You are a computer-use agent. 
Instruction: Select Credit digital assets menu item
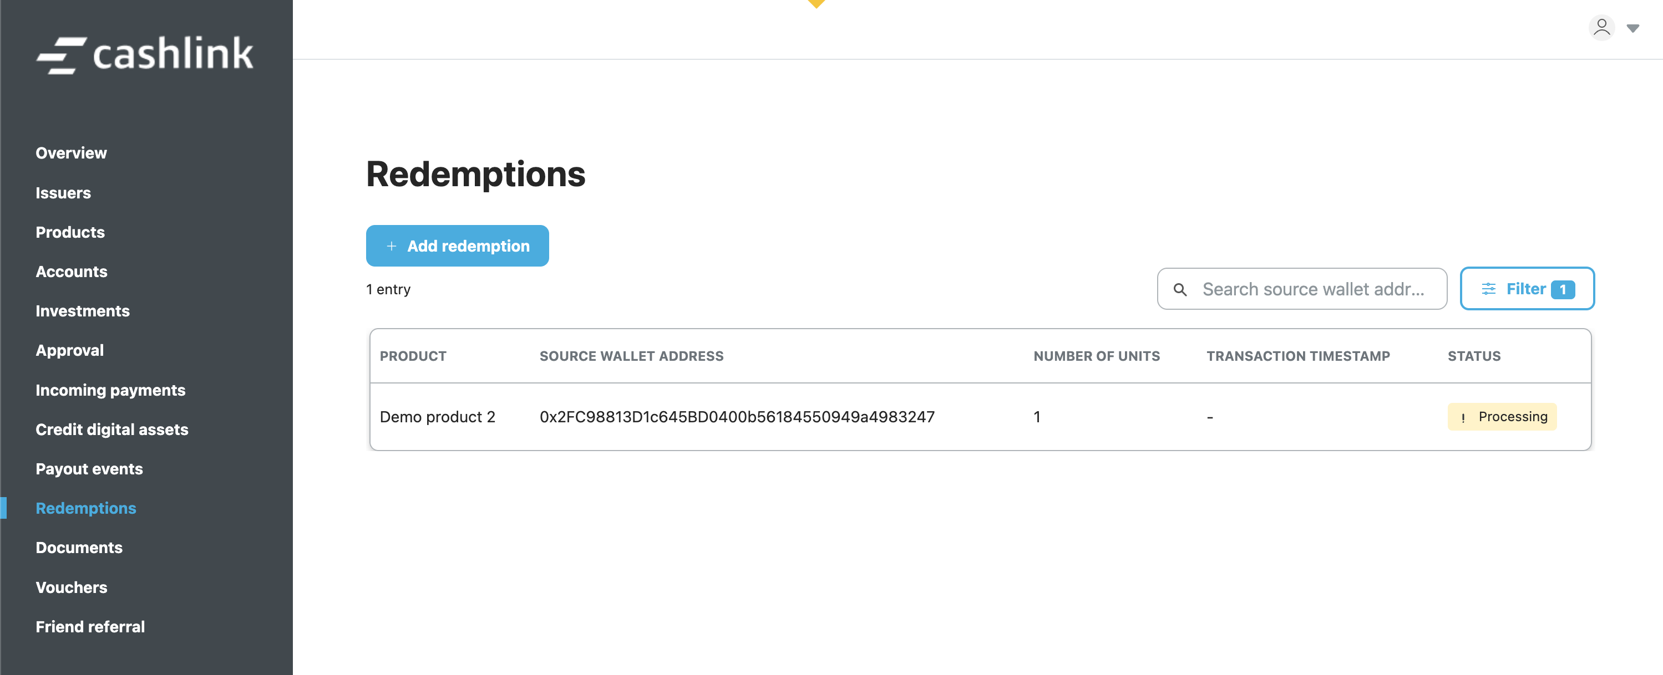pos(111,429)
